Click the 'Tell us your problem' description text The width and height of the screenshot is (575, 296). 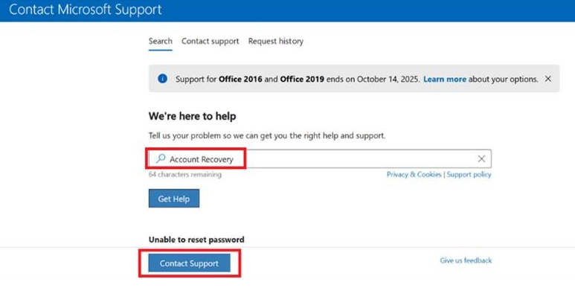pos(267,135)
